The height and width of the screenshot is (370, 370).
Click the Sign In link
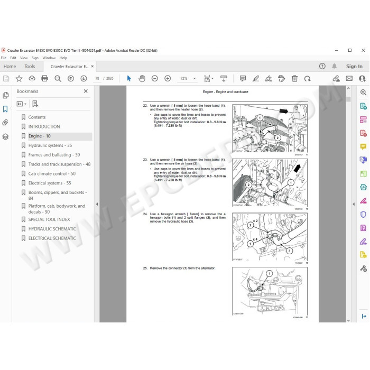click(354, 66)
